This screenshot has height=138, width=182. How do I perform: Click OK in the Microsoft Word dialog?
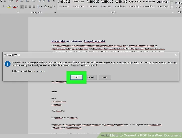[76, 77]
